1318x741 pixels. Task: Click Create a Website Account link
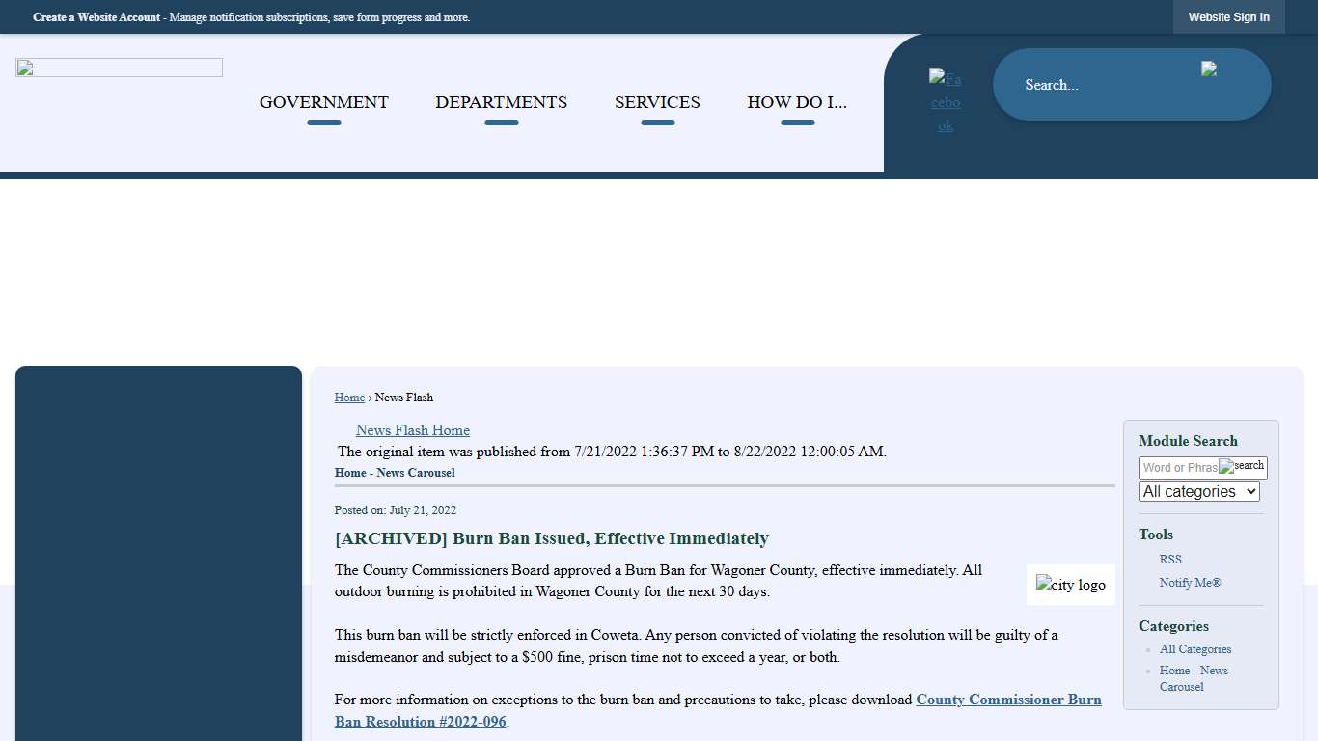pyautogui.click(x=96, y=17)
